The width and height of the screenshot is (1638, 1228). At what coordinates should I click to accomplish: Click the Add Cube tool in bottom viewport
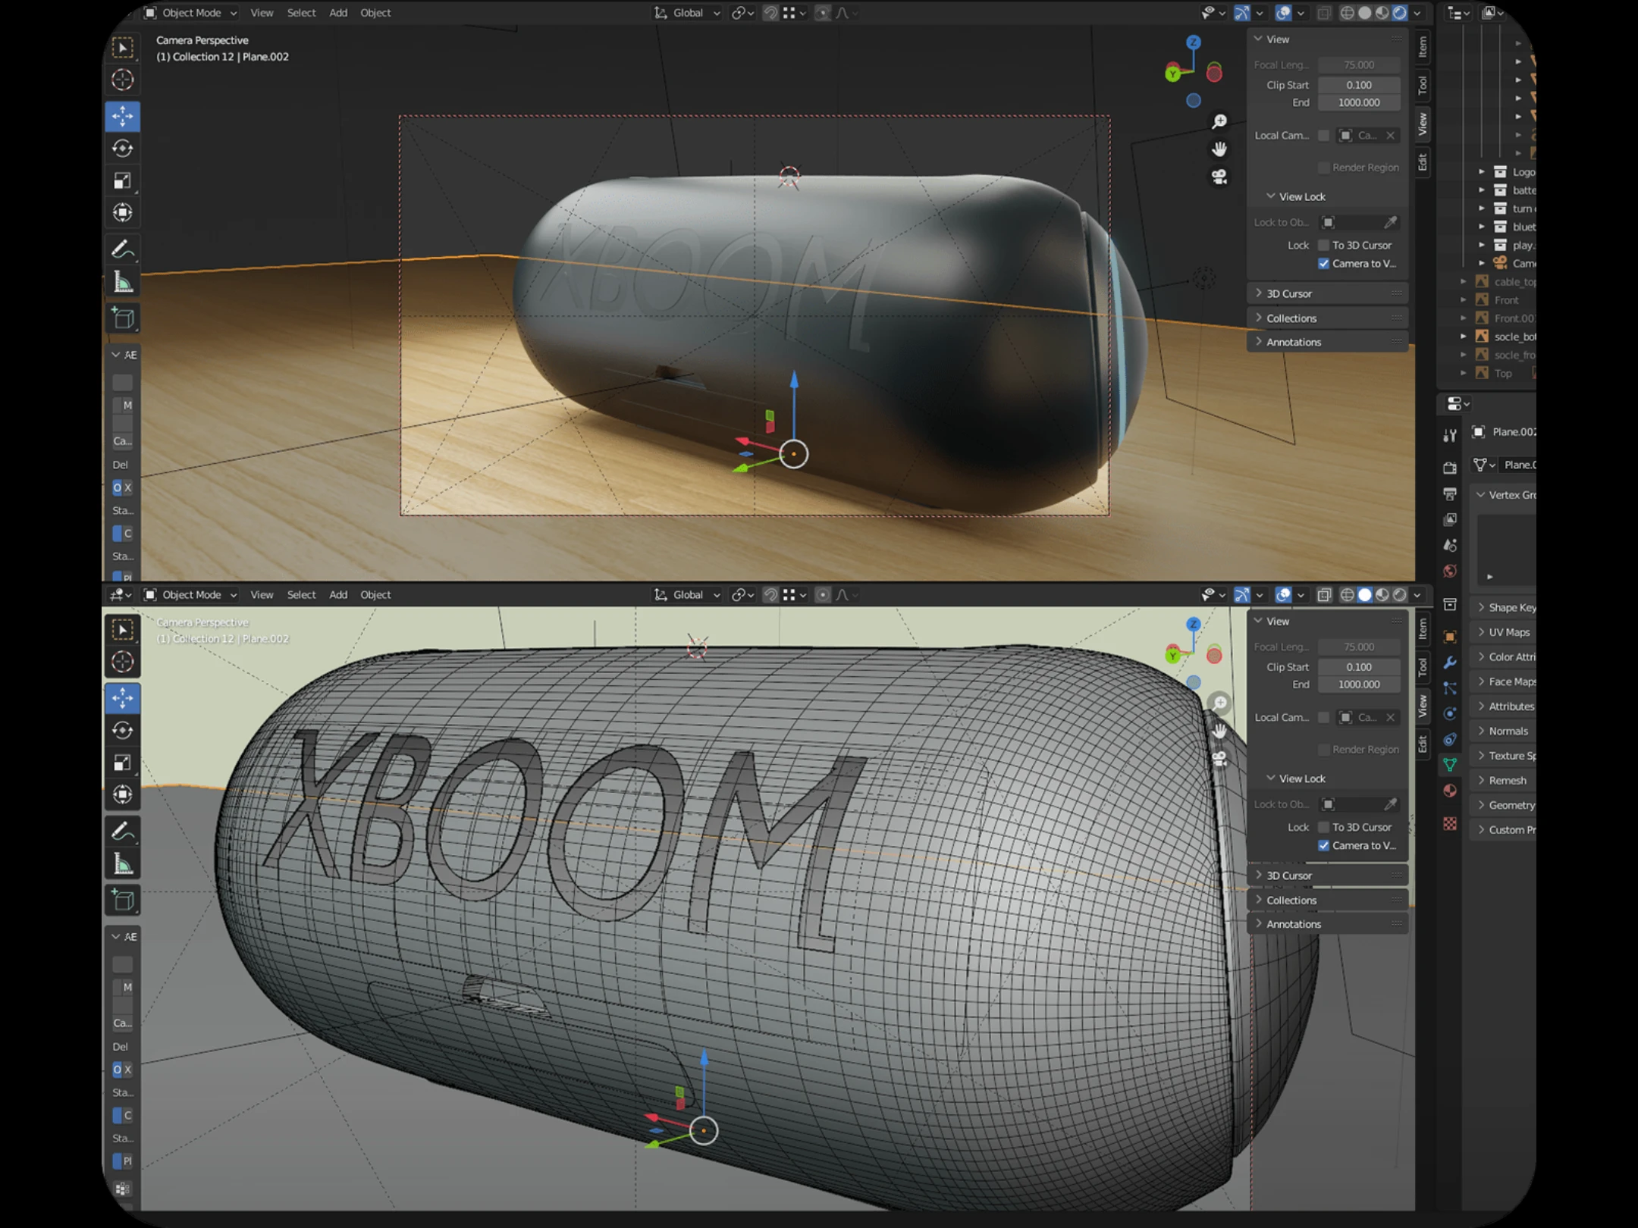[122, 901]
